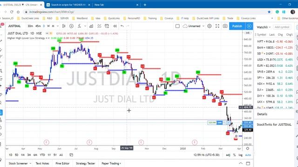
Task: Click the play icon beside Publish
Action: click(249, 26)
